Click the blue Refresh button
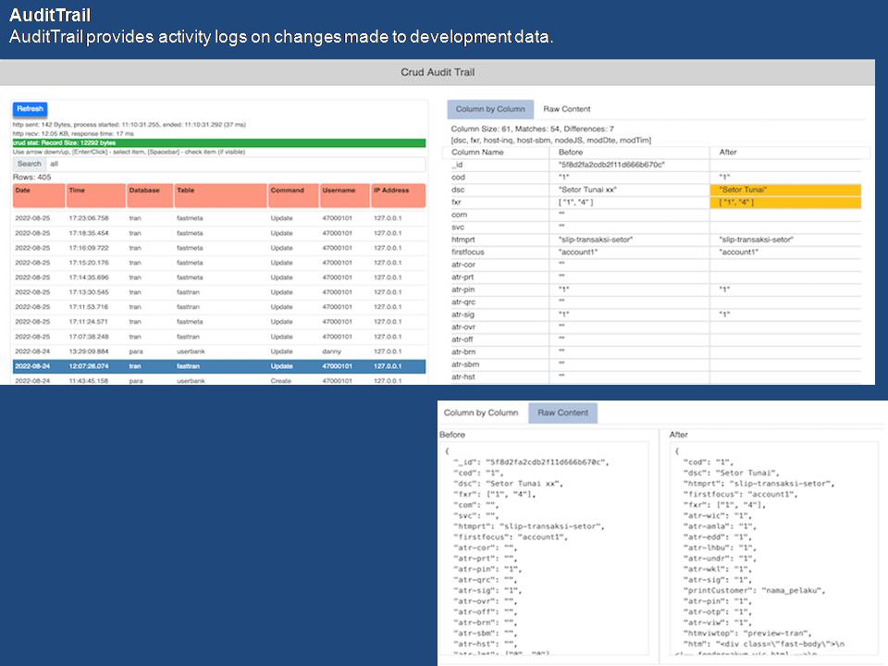The height and width of the screenshot is (666, 888). click(x=30, y=109)
